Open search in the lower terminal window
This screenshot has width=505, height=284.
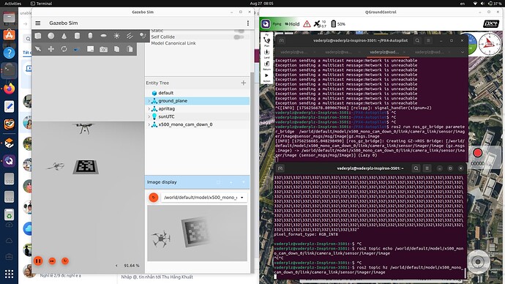(x=416, y=168)
